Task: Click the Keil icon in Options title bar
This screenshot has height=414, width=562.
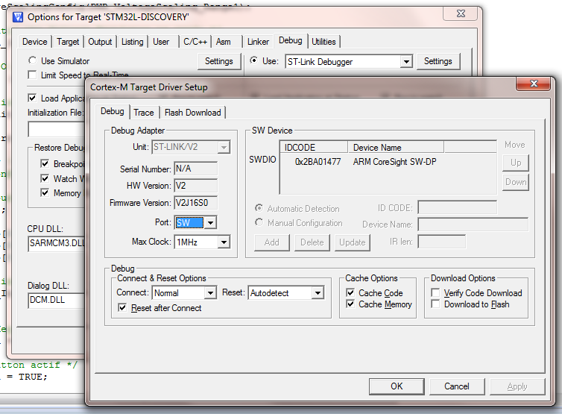Action: 17,17
